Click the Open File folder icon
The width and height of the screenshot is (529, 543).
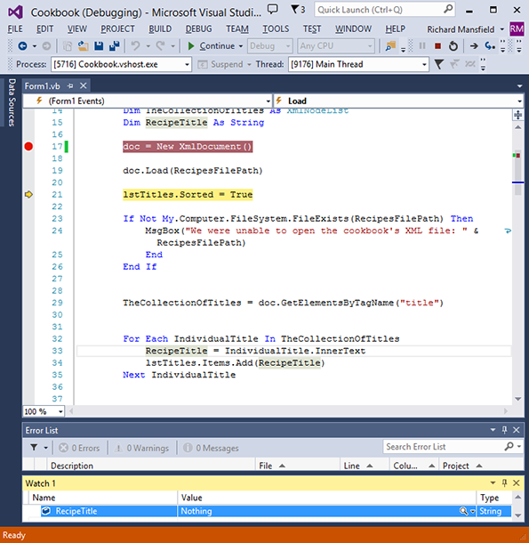83,45
